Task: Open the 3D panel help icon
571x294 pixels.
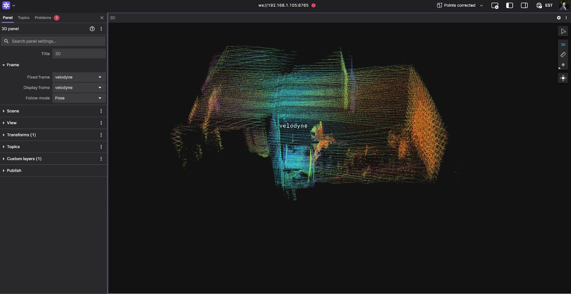Action: pos(92,29)
